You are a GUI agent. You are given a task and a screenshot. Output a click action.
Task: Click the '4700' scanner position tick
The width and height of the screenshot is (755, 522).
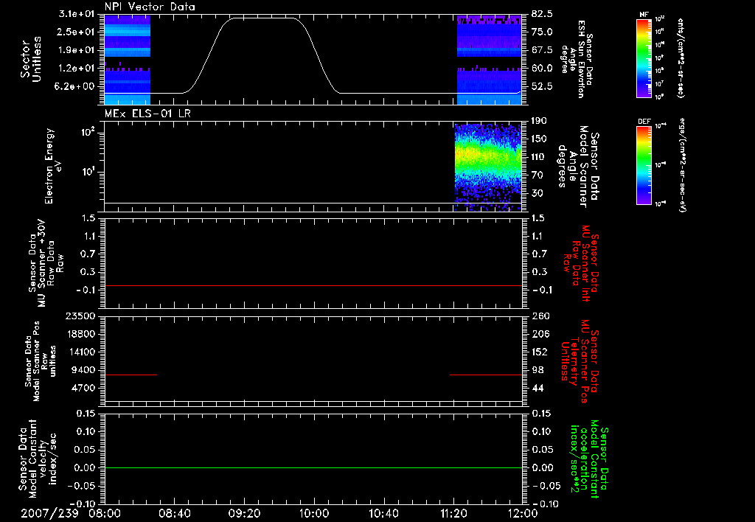click(x=84, y=388)
